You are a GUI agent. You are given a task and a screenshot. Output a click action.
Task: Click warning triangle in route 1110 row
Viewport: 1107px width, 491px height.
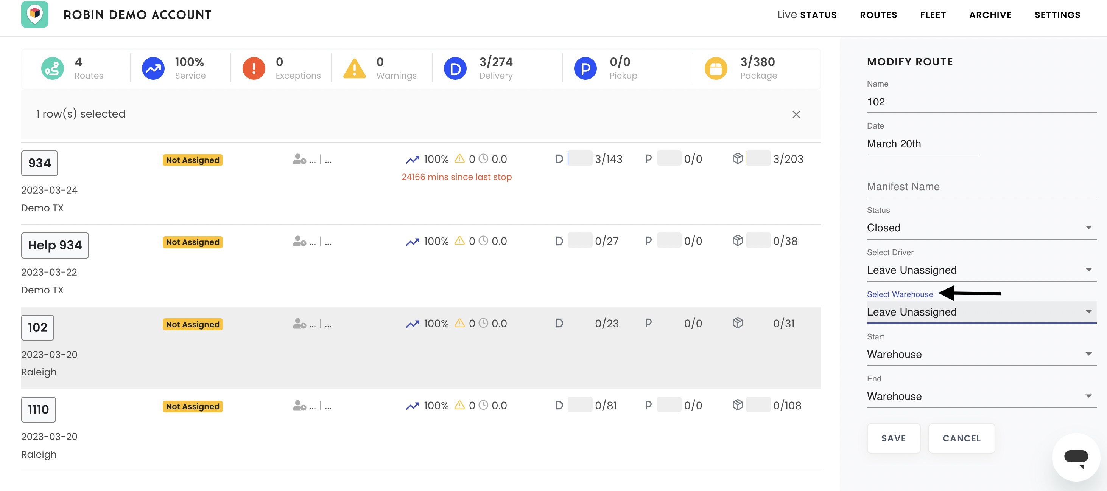[x=459, y=405]
